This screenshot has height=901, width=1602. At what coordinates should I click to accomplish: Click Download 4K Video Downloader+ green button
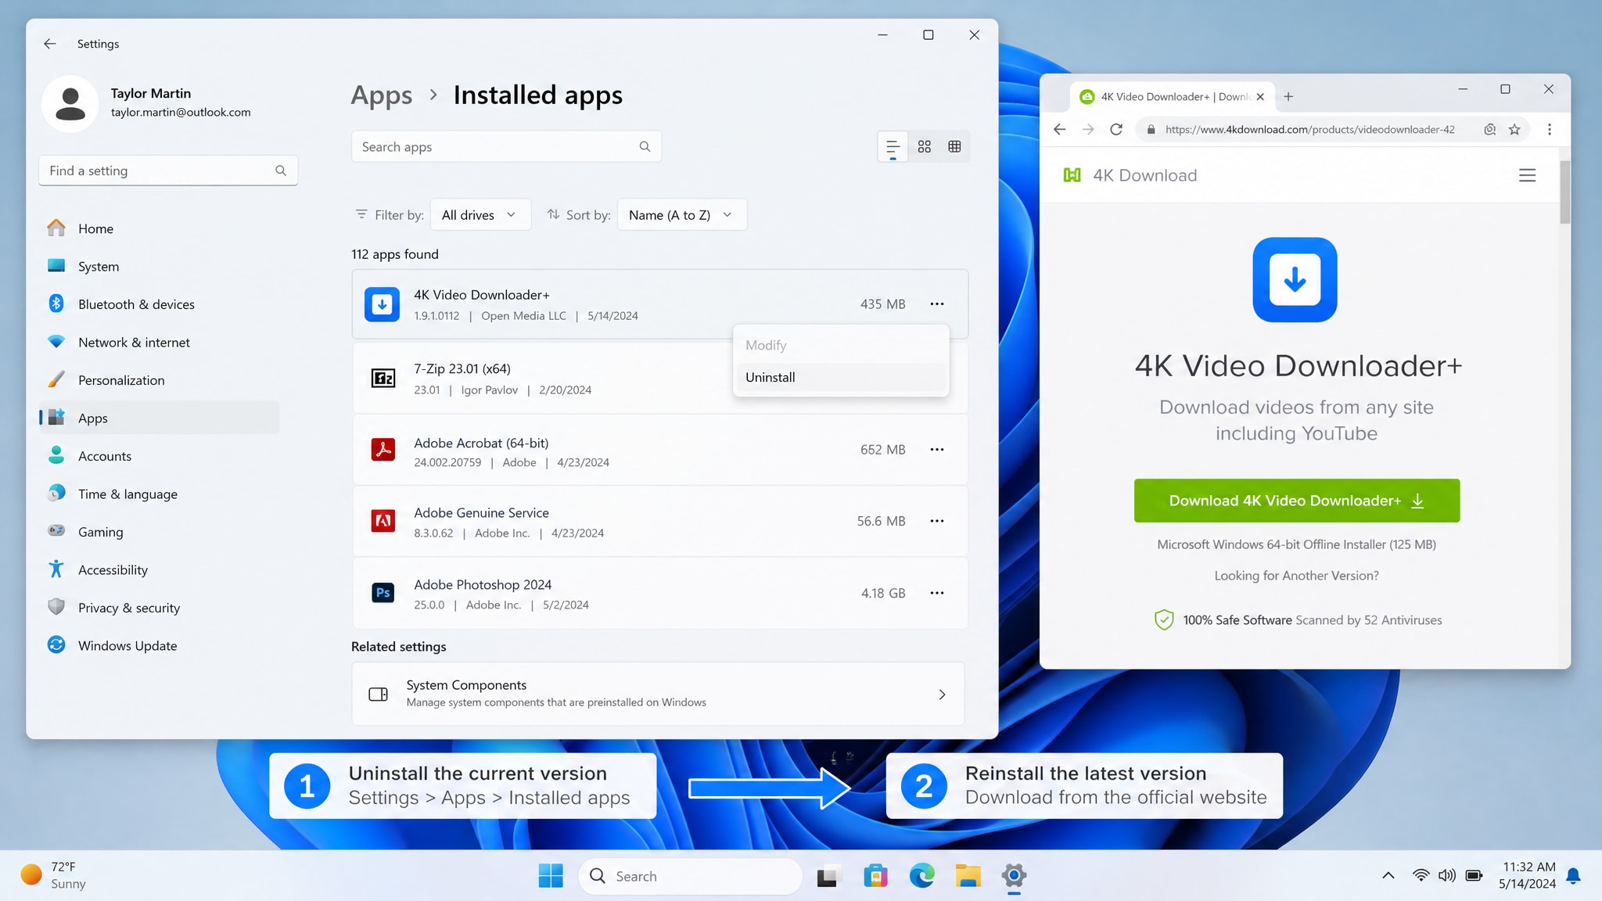click(x=1296, y=501)
